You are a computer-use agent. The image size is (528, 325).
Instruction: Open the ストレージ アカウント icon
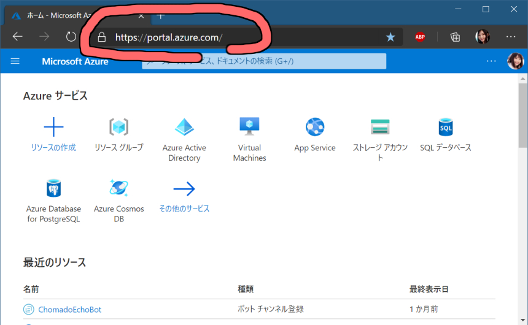380,127
